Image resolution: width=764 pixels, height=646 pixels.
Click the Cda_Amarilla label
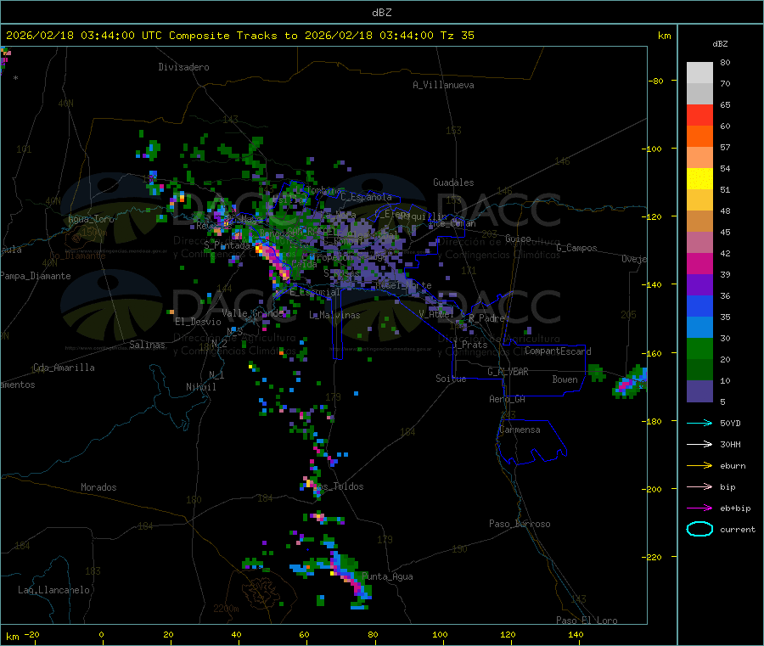click(x=64, y=368)
